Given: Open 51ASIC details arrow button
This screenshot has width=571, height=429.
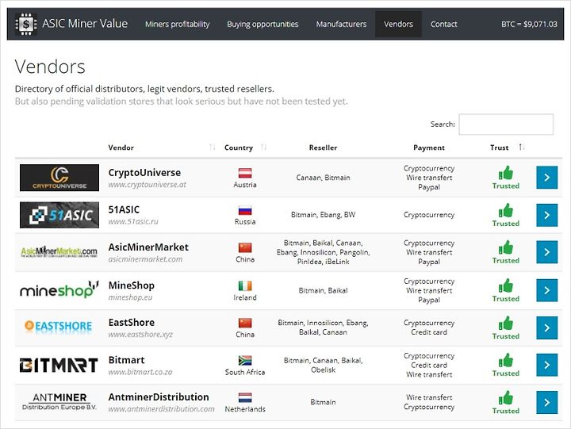Looking at the screenshot, I should [547, 215].
